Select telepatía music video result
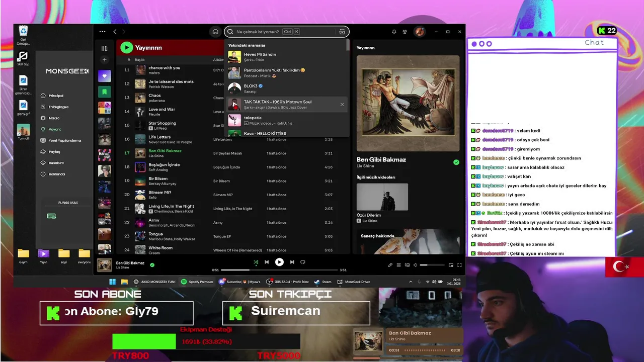This screenshot has width=644, height=362. click(286, 120)
